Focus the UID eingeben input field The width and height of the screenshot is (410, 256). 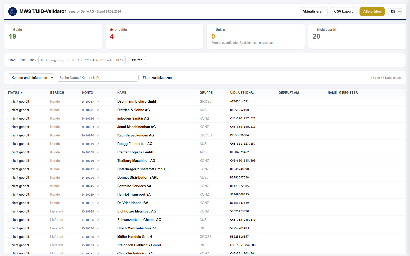(82, 60)
